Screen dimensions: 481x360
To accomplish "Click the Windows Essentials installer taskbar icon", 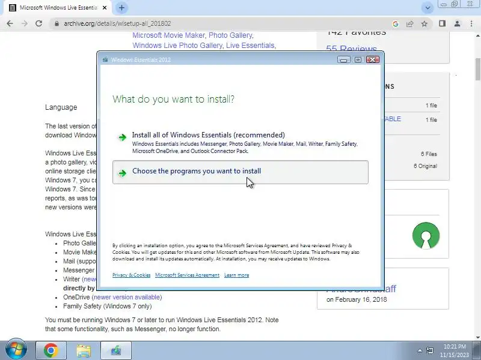I will (116, 350).
